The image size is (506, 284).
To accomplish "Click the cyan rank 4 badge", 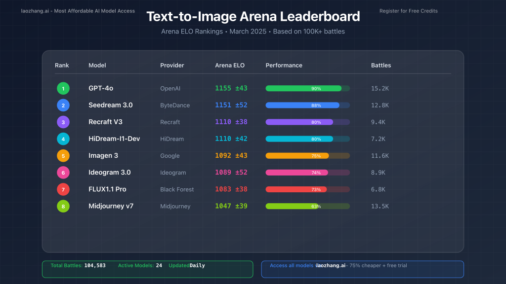I will point(63,139).
